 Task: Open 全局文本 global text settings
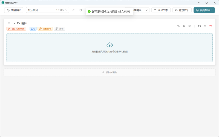[161, 10]
